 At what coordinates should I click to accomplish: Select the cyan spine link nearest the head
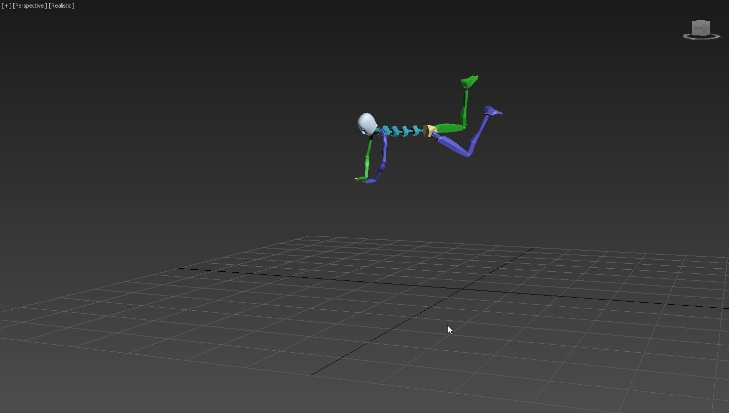(x=388, y=131)
